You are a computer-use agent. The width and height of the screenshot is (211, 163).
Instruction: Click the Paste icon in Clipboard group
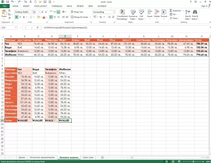coord(4,13)
